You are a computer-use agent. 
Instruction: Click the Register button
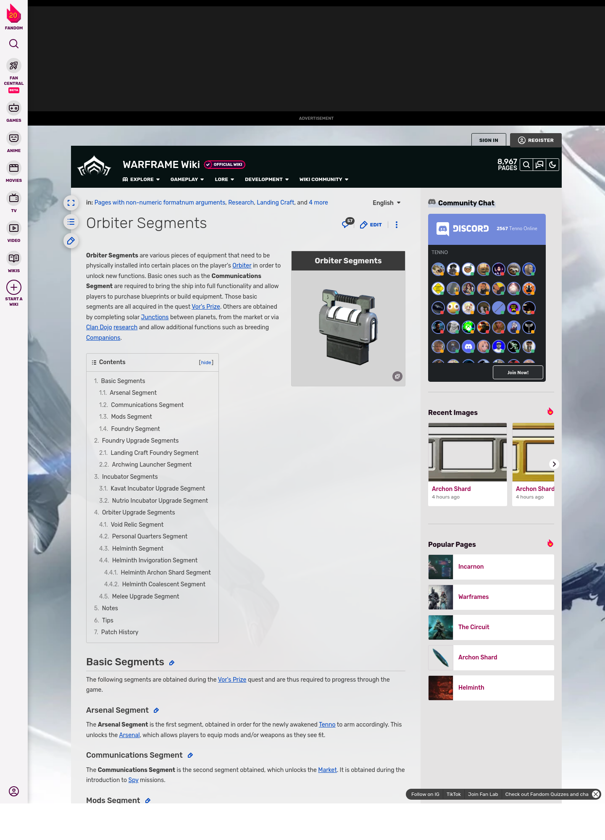pyautogui.click(x=536, y=140)
